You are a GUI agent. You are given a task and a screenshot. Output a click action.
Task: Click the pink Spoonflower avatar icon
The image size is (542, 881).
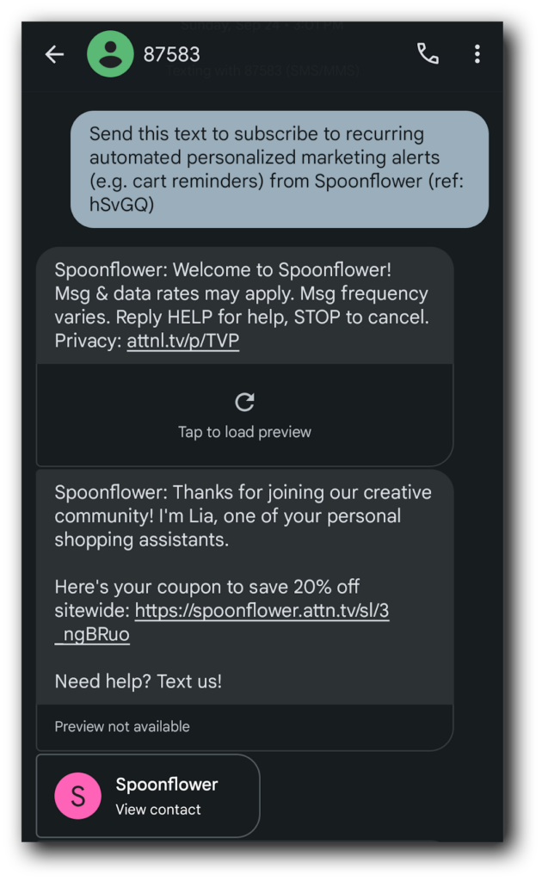coord(78,796)
